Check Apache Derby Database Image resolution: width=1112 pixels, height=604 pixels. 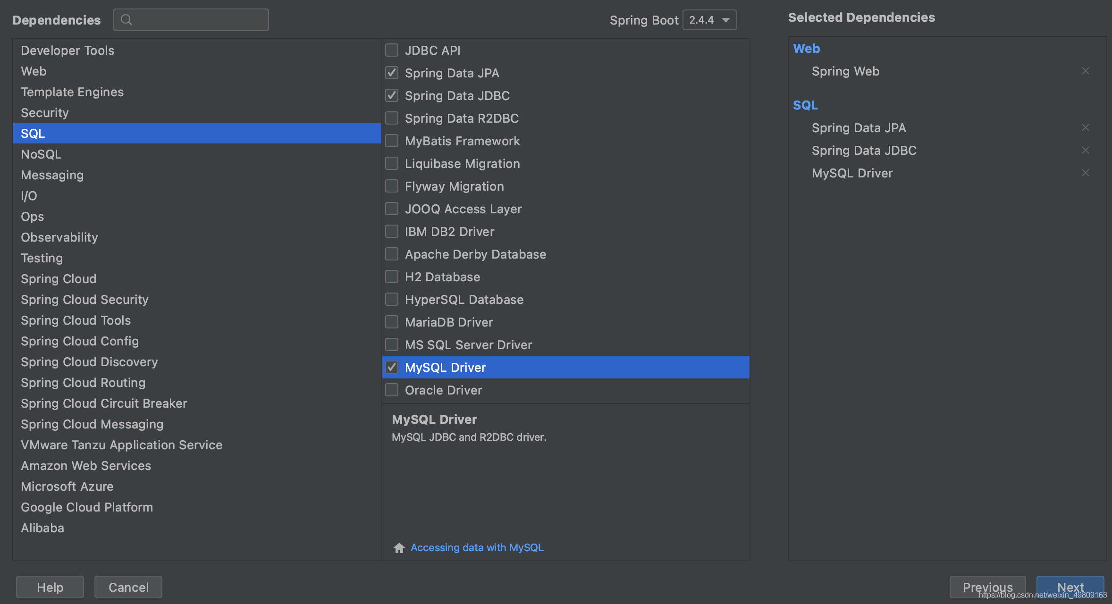(x=392, y=254)
